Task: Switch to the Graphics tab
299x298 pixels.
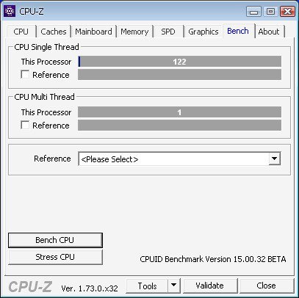Action: (203, 32)
